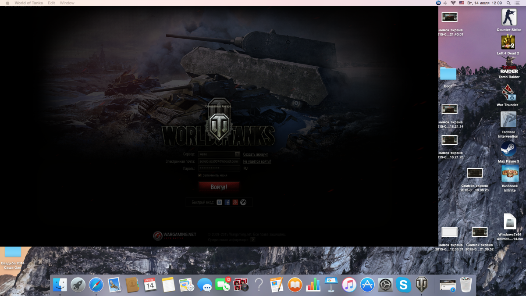Viewport: 526px width, 296px height.
Task: Open the Wi-Fi status menu
Action: click(x=453, y=3)
